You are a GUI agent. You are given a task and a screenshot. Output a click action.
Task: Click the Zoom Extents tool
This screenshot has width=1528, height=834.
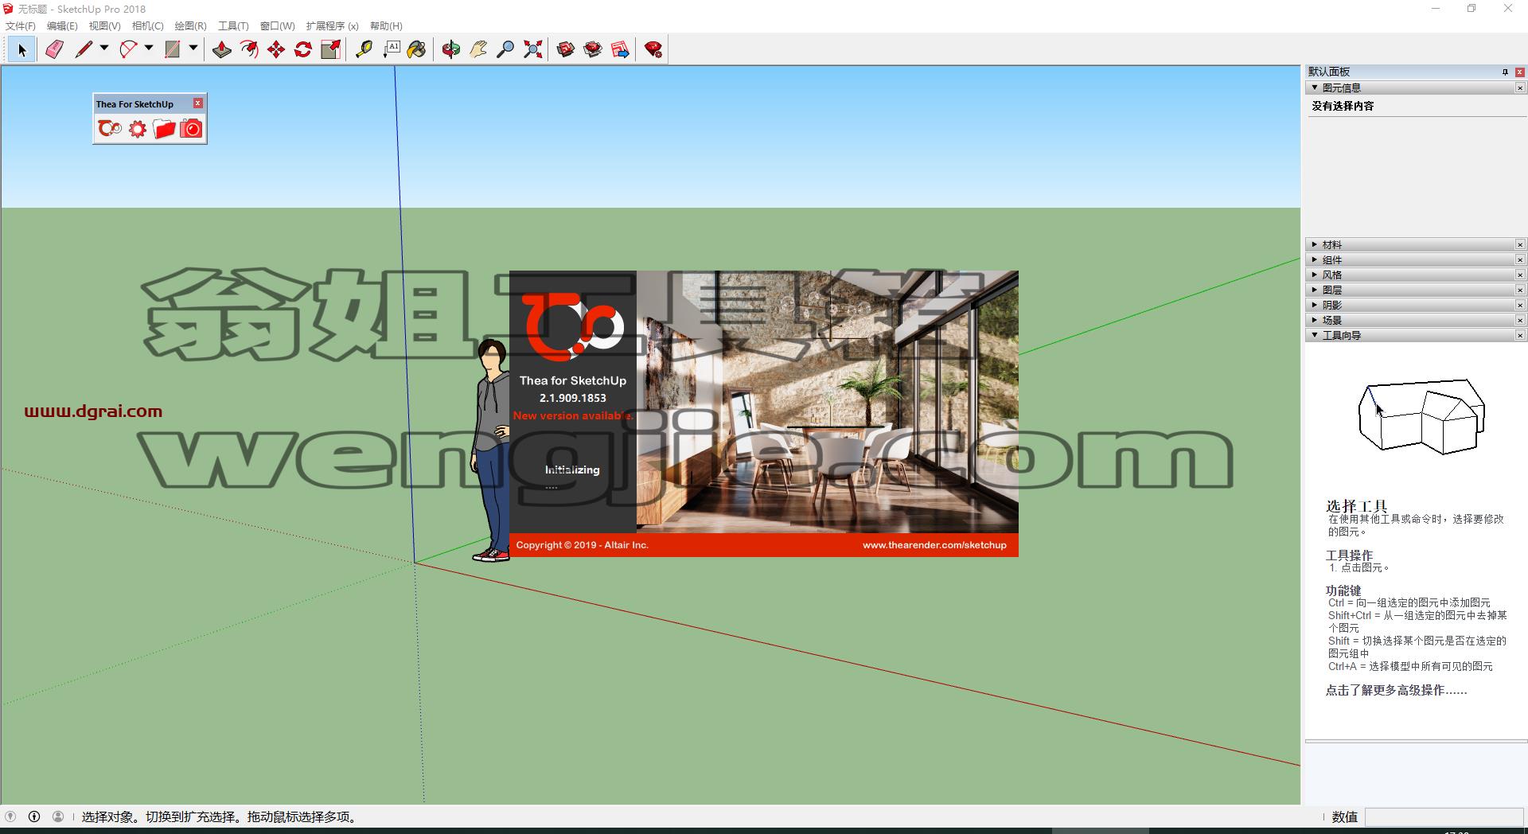532,50
